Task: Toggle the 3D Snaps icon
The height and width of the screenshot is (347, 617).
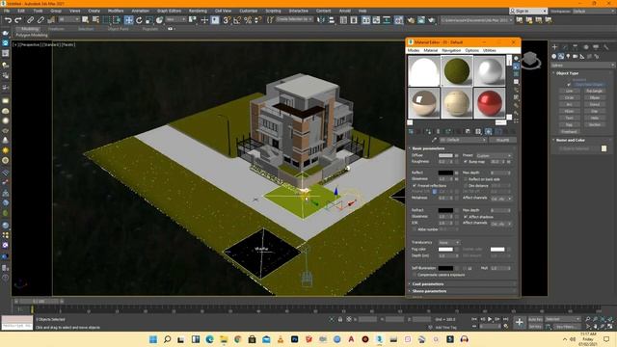Action: tap(227, 20)
